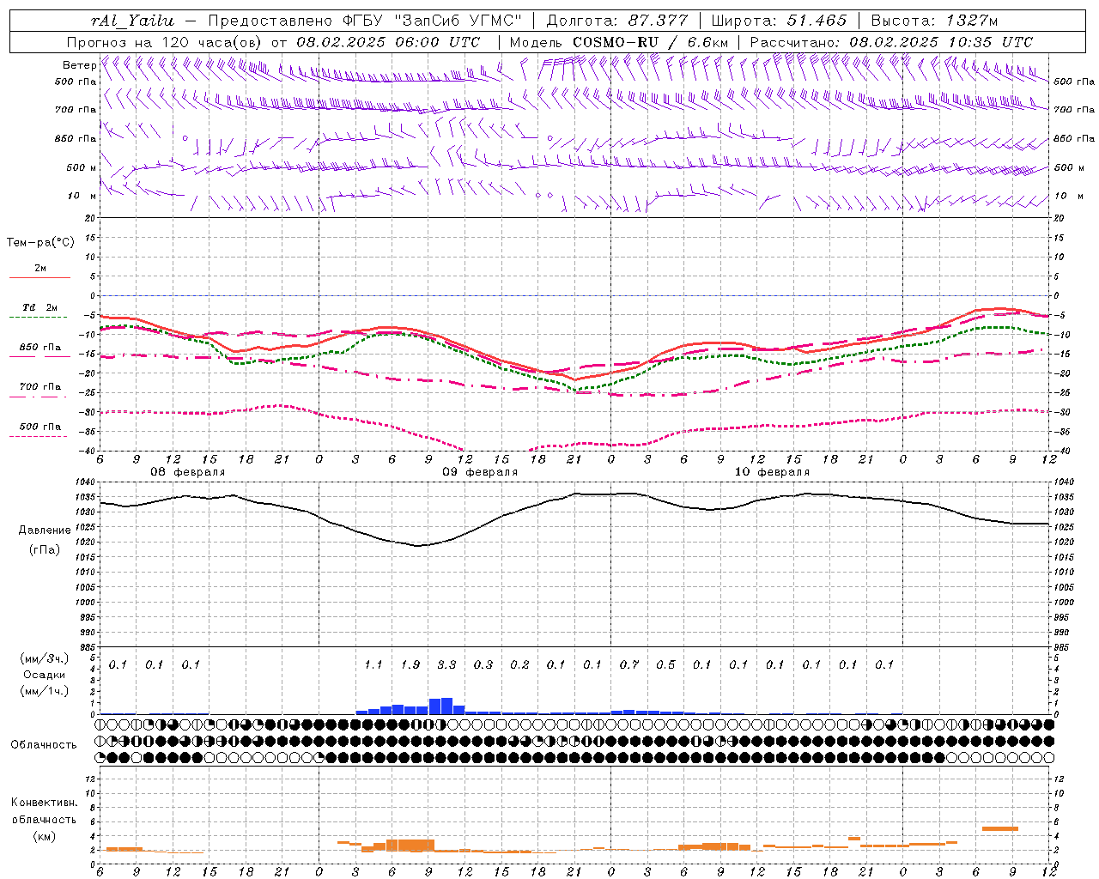Click the 500 гПа entry in temperature legend
The image size is (1099, 879).
40,427
